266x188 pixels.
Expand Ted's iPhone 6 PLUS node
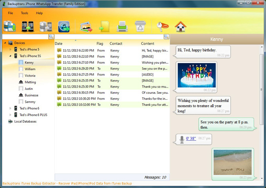(10, 115)
